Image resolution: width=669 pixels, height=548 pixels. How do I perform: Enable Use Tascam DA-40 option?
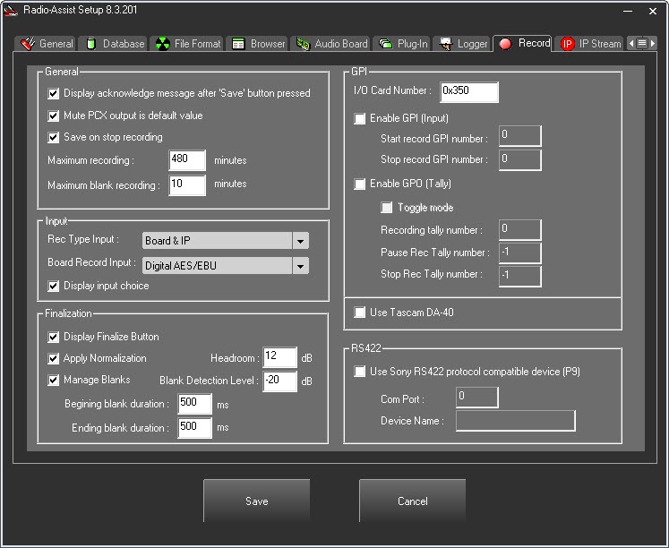[x=360, y=312]
